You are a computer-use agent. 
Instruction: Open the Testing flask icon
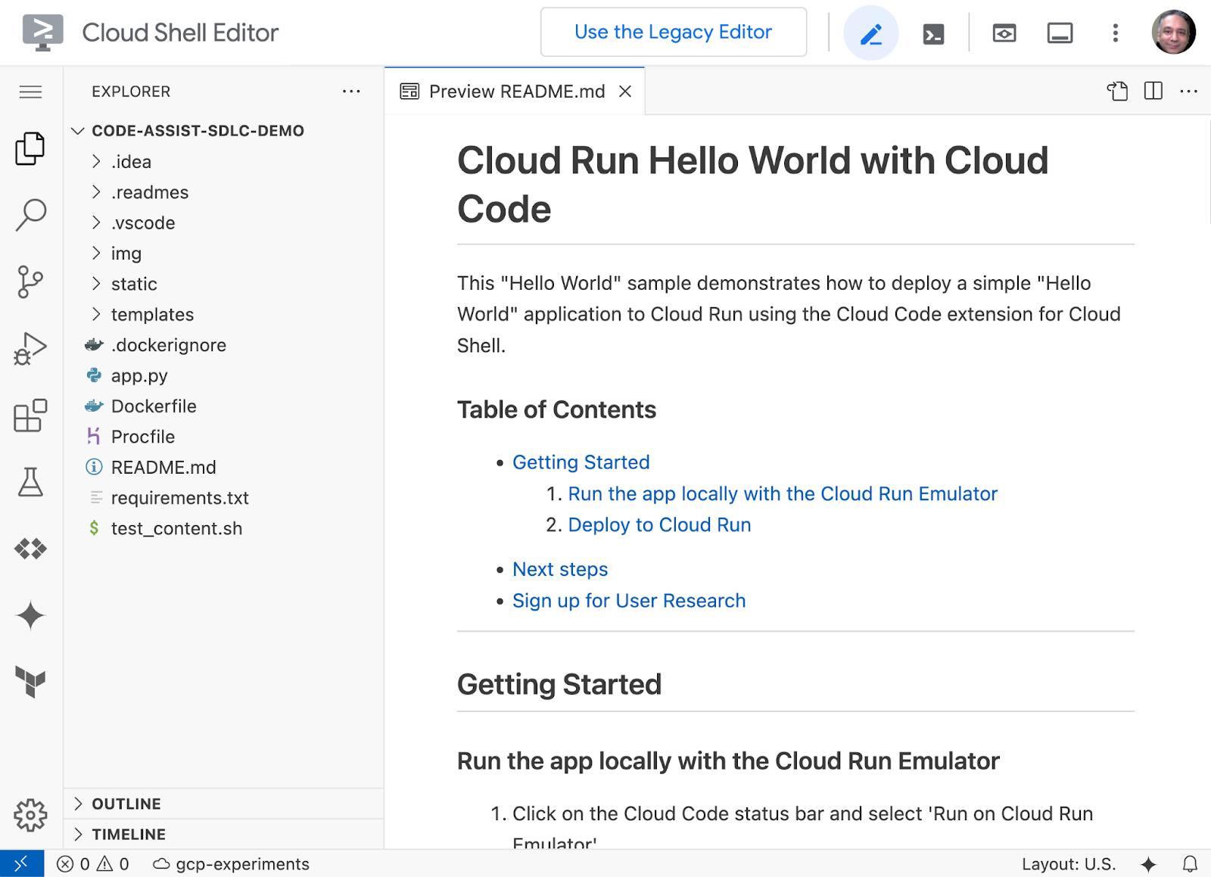(x=30, y=482)
